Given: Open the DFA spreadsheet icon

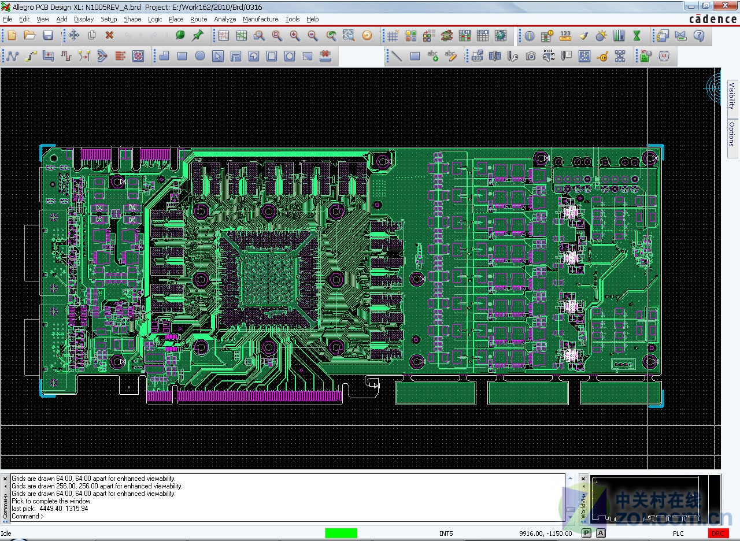Looking at the screenshot, I should (x=483, y=36).
